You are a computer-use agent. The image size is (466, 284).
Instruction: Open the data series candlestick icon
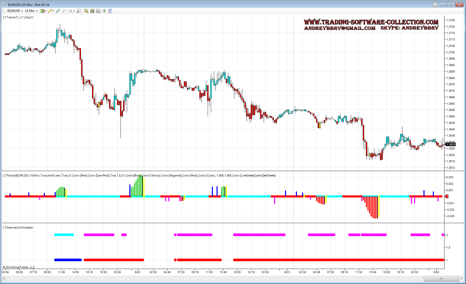(92, 11)
